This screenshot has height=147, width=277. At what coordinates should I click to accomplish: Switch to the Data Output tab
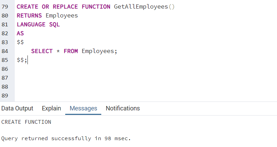[x=17, y=108]
